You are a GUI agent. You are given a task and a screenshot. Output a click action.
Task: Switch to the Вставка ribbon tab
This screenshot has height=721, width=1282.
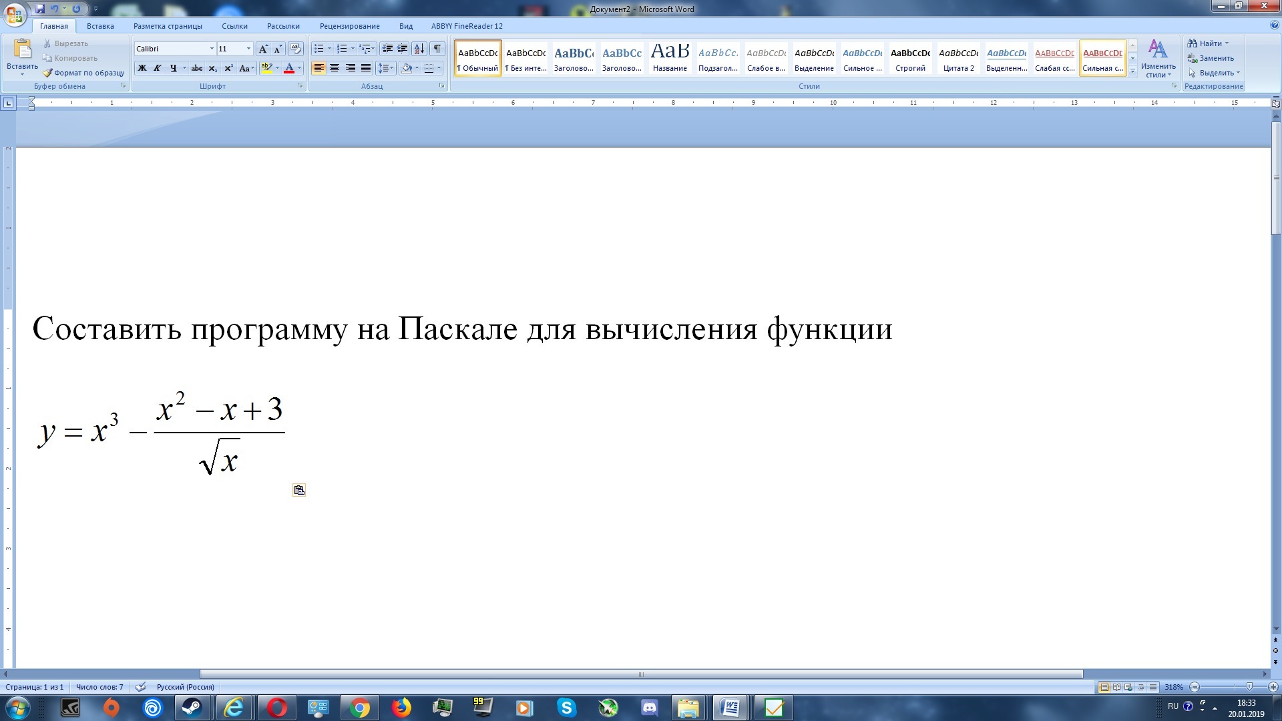point(100,26)
